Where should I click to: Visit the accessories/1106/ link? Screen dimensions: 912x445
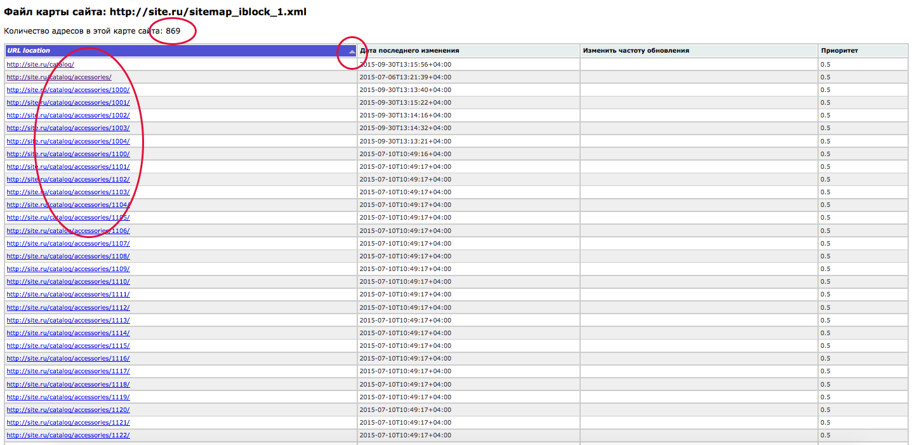[x=68, y=230]
